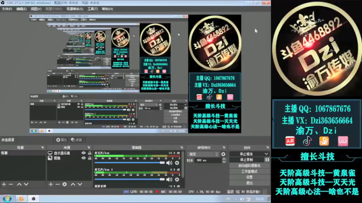362x203 pixels.
Task: Open the 文件(F) menu
Action: (7, 9)
